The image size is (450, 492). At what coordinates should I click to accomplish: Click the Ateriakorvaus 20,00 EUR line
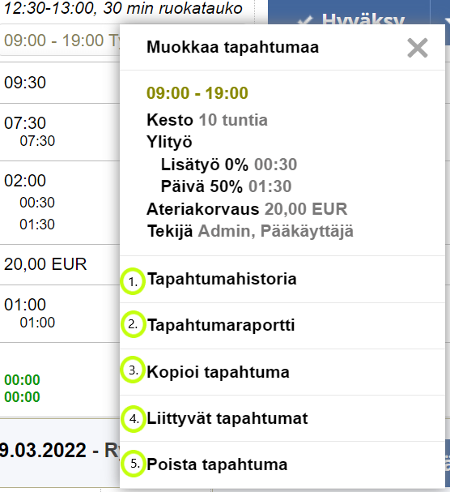point(247,209)
